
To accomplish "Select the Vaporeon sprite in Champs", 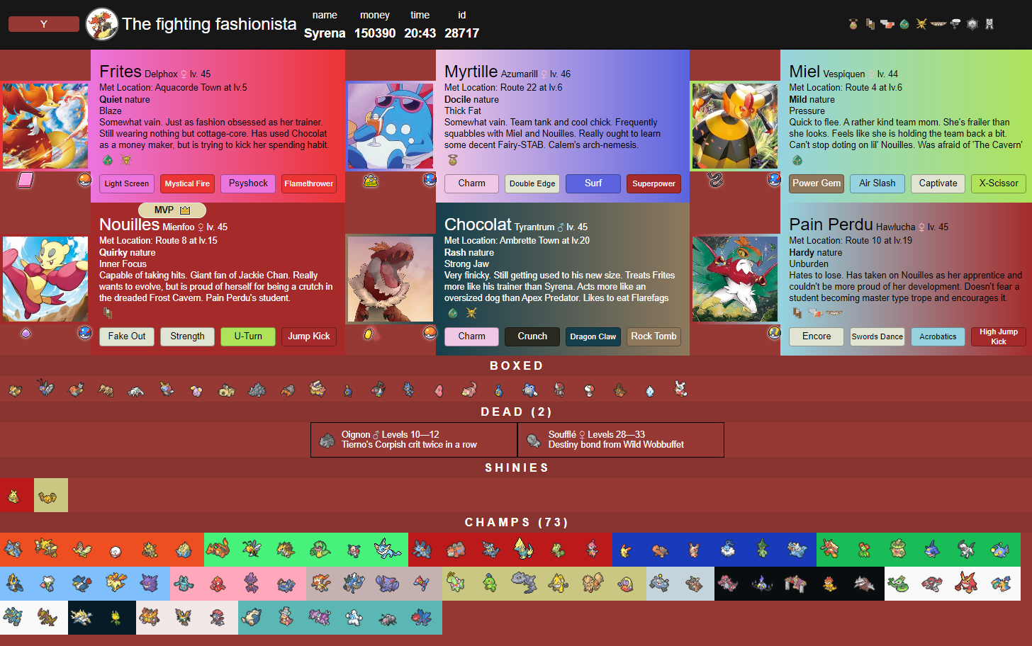I will point(388,549).
